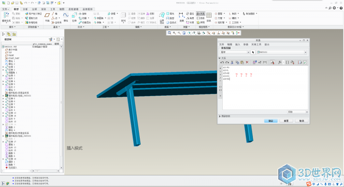This screenshot has height=187, width=344.
Task: Open the initial (初始) dropdown below the editor
Action: click(298, 112)
